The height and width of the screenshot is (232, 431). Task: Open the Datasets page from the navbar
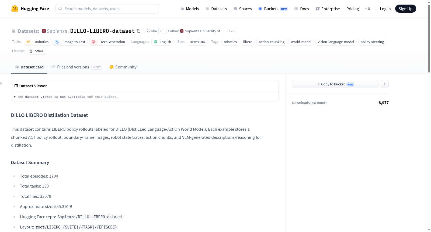216,9
